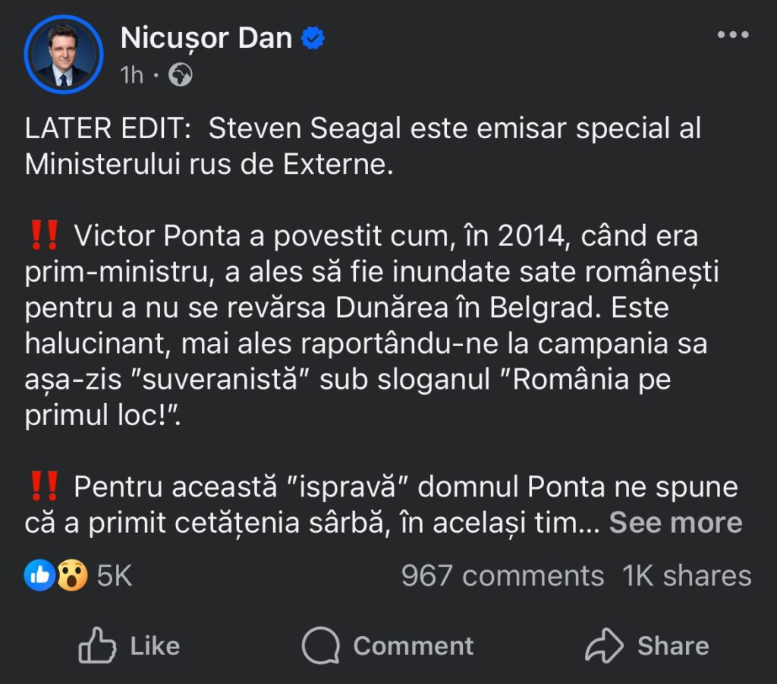Open the post options three-dot menu

pos(733,33)
